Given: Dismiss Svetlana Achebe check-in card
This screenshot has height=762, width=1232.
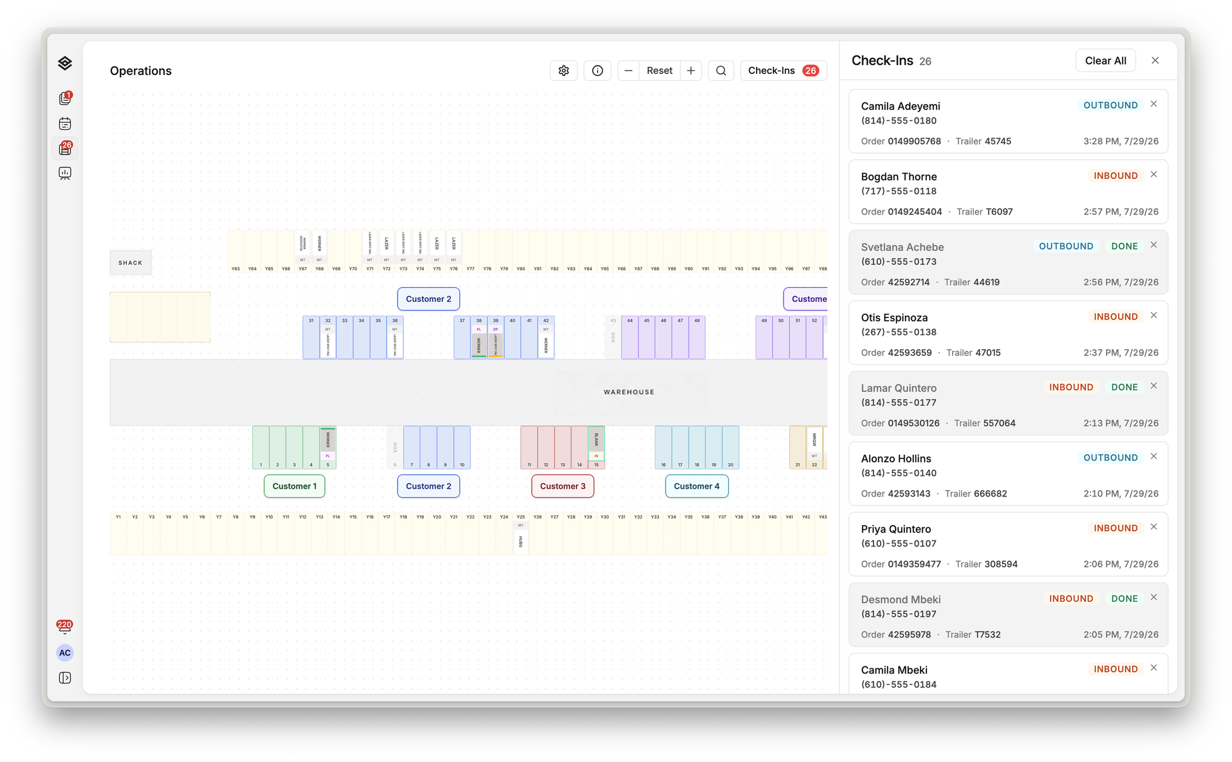Looking at the screenshot, I should (x=1154, y=245).
